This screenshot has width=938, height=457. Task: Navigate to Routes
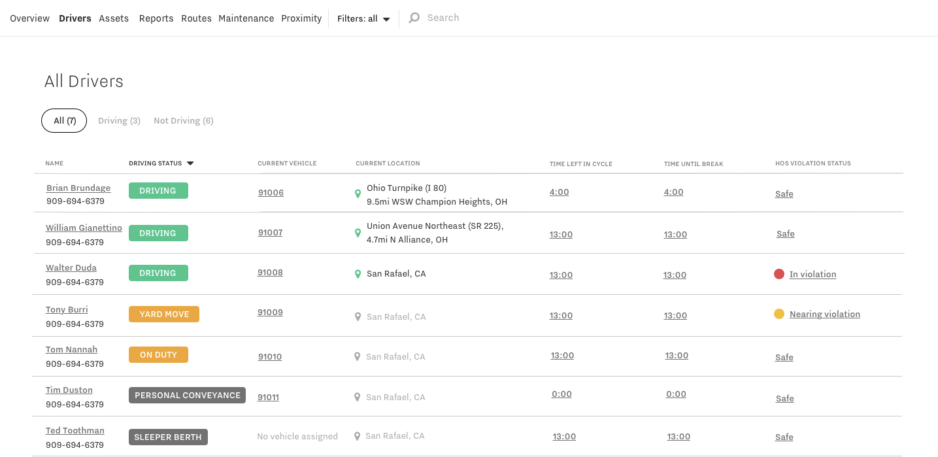pyautogui.click(x=197, y=18)
